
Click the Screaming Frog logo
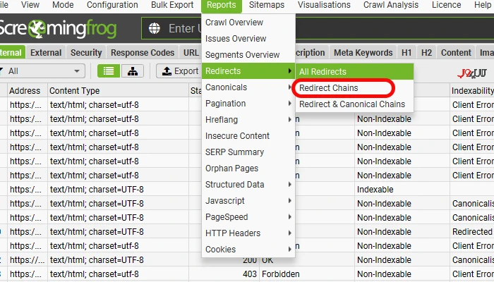59,29
